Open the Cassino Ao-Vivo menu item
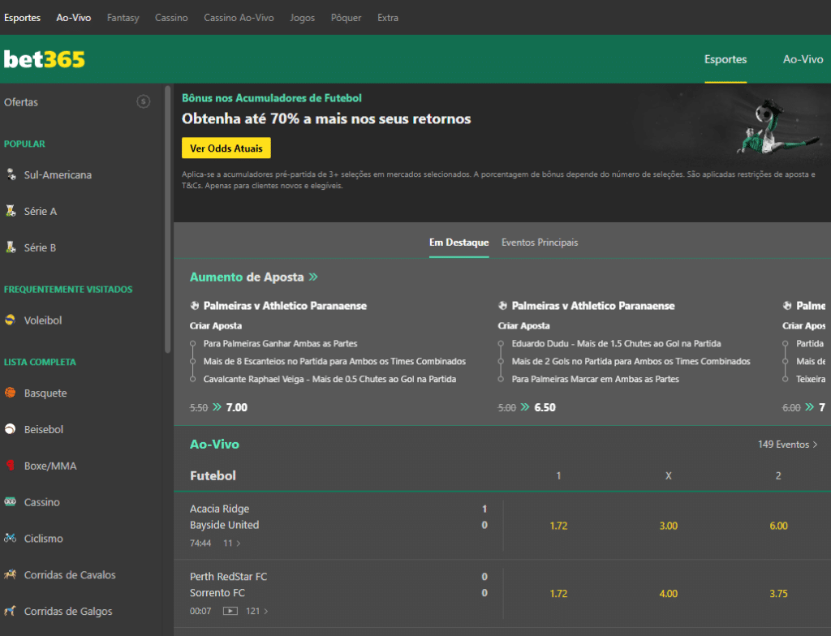 click(239, 18)
